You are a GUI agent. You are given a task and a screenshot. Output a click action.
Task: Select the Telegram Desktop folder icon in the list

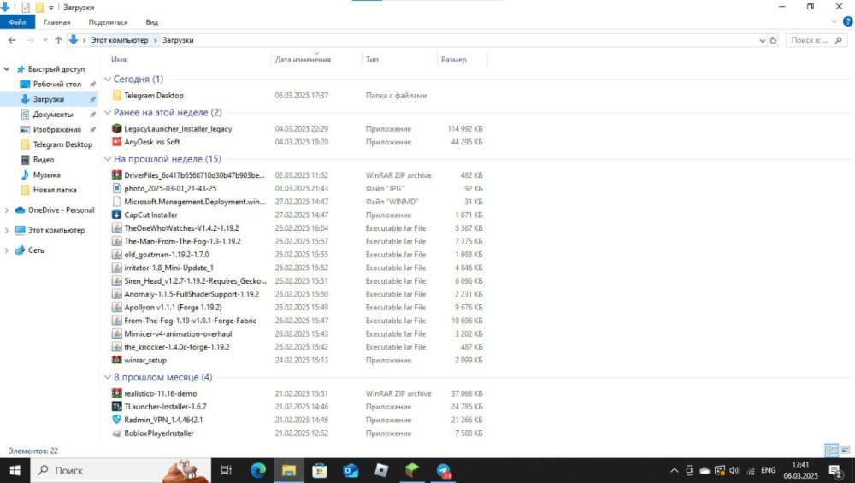pyautogui.click(x=116, y=96)
